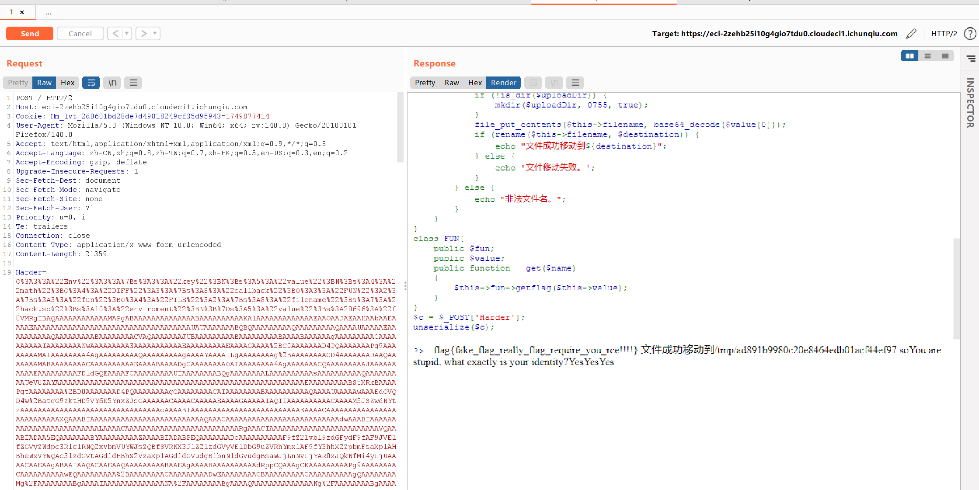Click the Target URL text
Image resolution: width=979 pixels, height=490 pixels.
point(775,34)
